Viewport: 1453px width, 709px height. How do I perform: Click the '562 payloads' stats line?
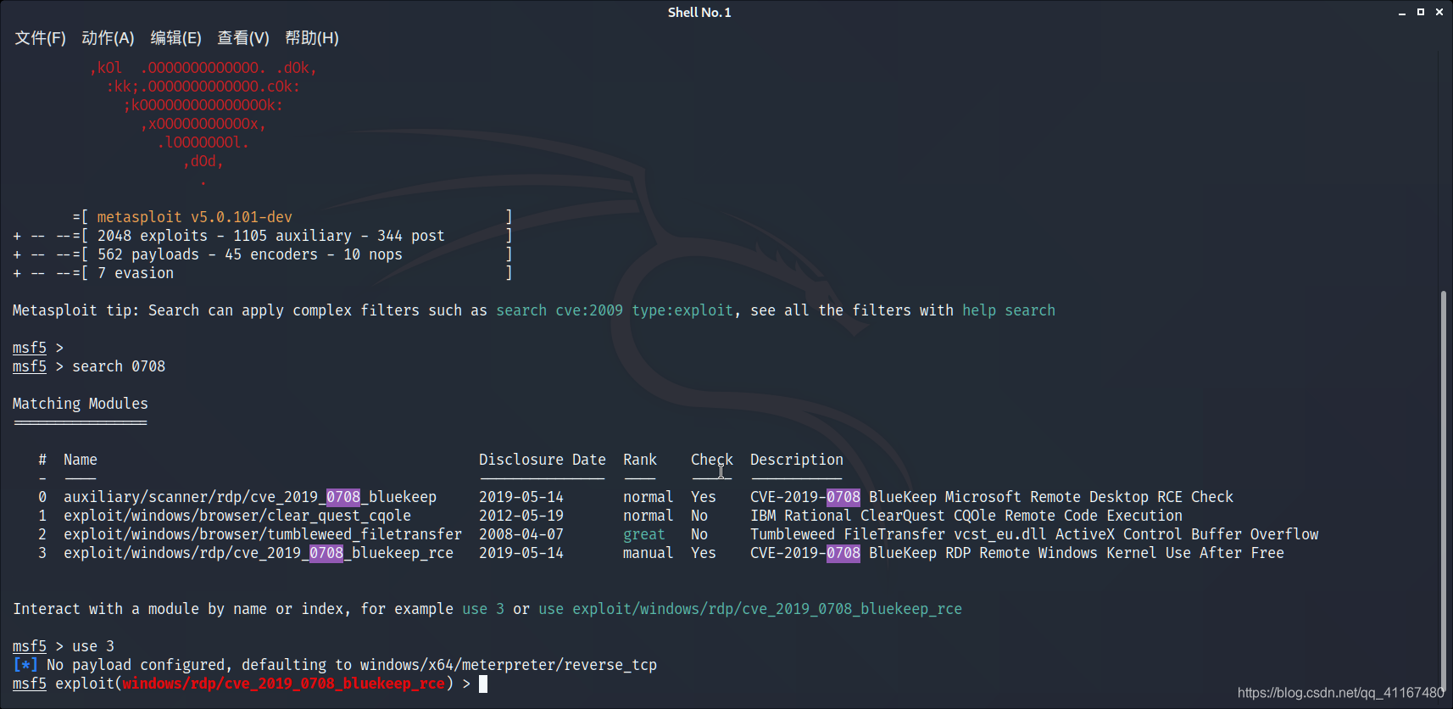[x=249, y=254]
